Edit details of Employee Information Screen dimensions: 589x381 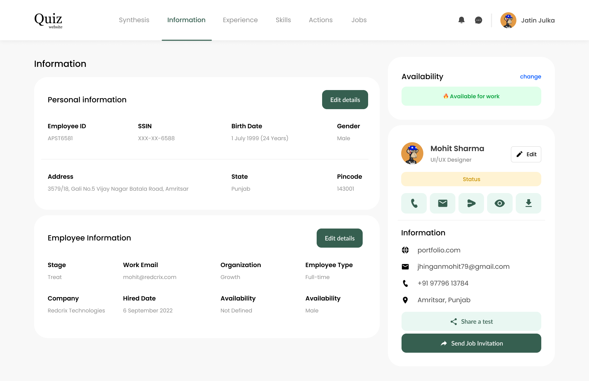click(339, 238)
